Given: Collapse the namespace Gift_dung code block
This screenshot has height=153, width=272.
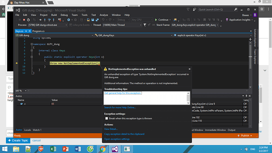Looking at the screenshot, I should pos(32,44).
